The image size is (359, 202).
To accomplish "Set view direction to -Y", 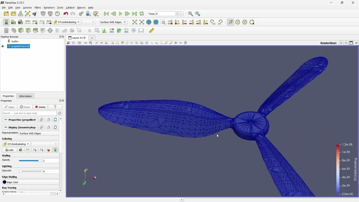I will pos(191,22).
